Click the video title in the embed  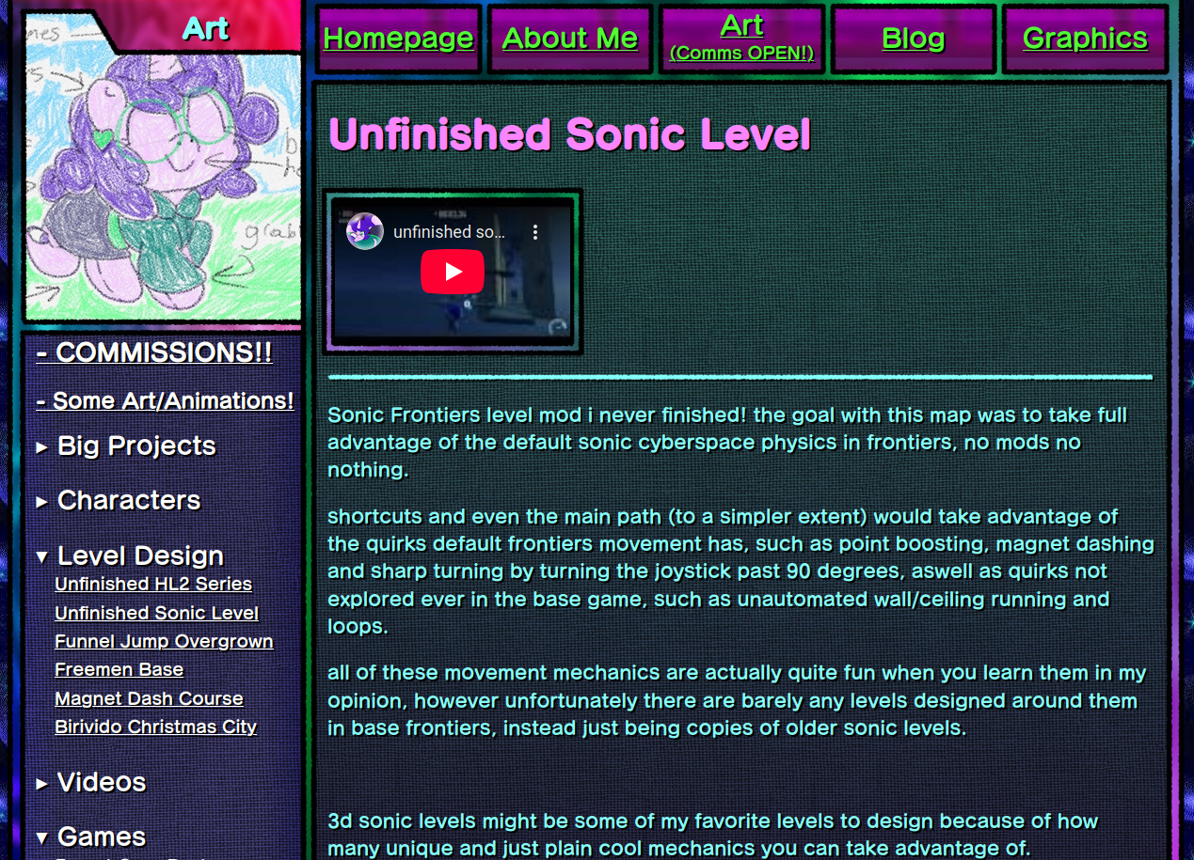pos(449,232)
